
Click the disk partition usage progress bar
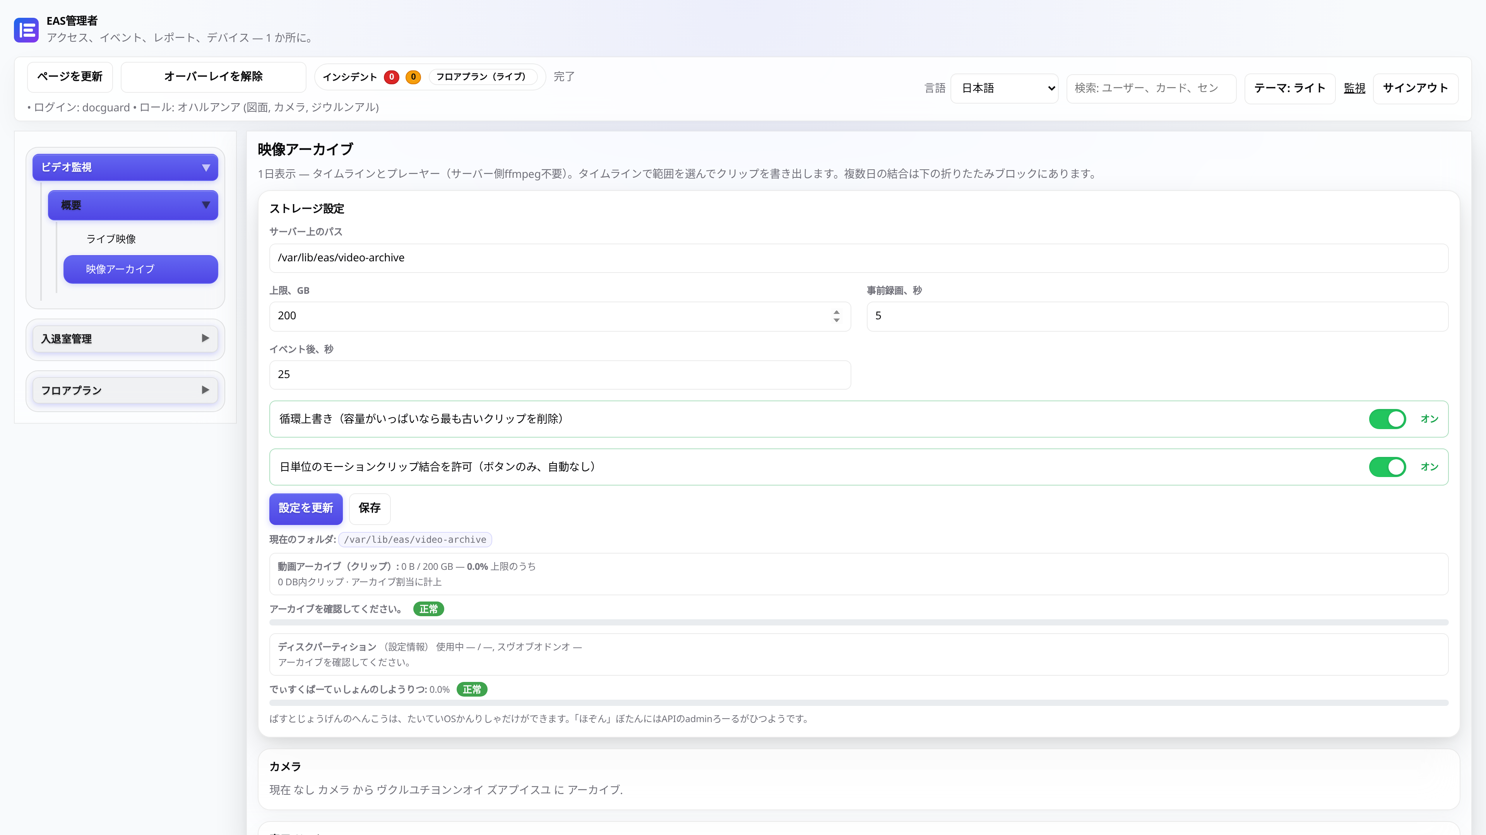coord(858,703)
